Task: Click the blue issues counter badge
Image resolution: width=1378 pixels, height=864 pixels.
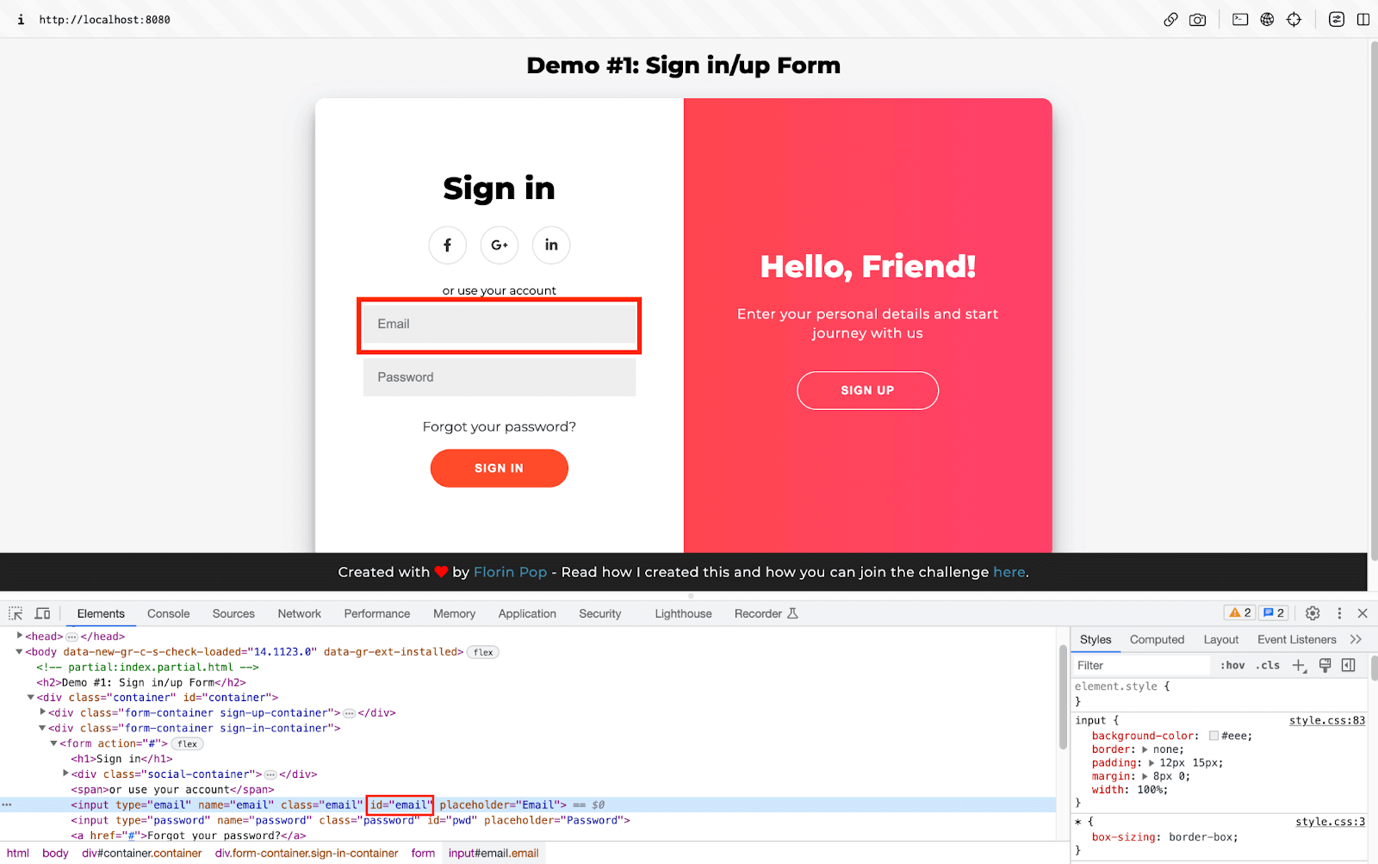Action: [x=1272, y=612]
